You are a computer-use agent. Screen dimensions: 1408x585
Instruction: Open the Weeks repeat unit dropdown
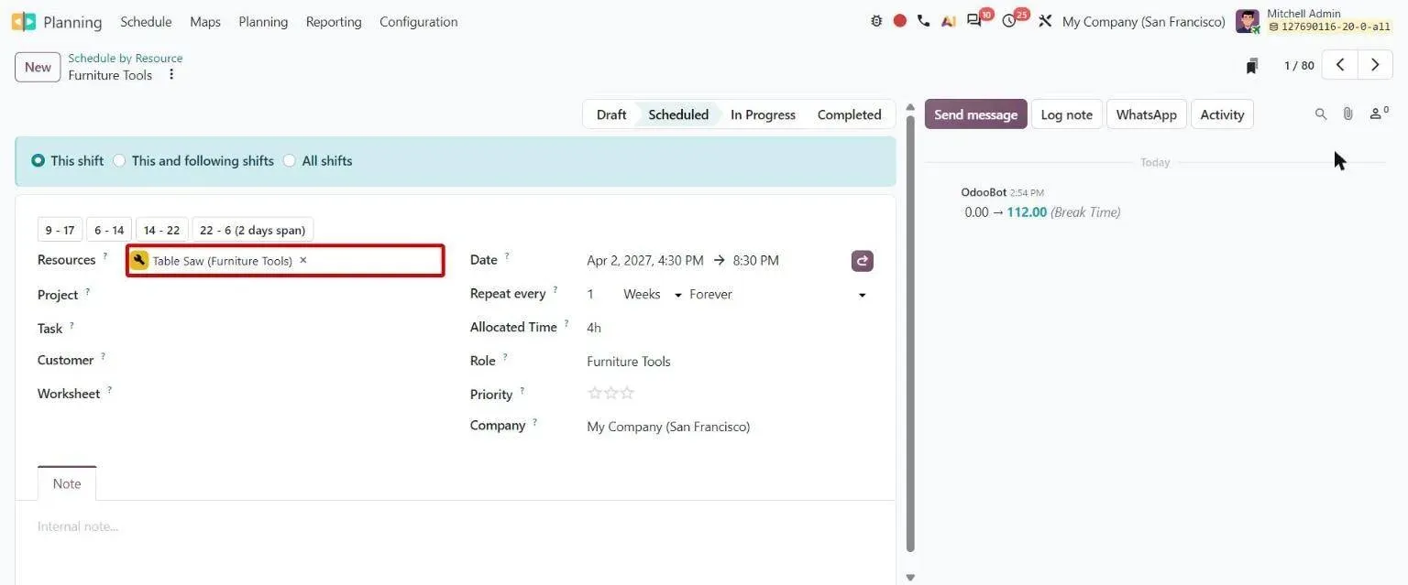click(x=652, y=295)
